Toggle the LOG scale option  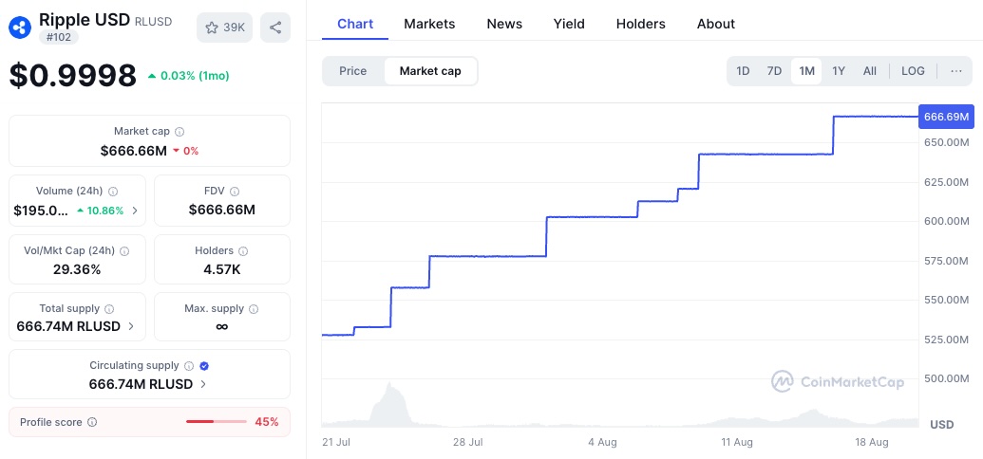click(913, 71)
